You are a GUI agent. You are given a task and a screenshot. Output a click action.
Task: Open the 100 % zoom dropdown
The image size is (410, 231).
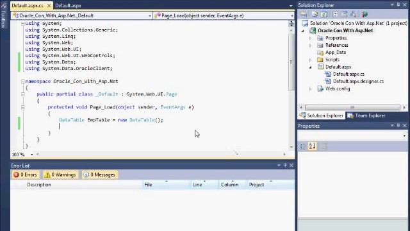coord(31,155)
